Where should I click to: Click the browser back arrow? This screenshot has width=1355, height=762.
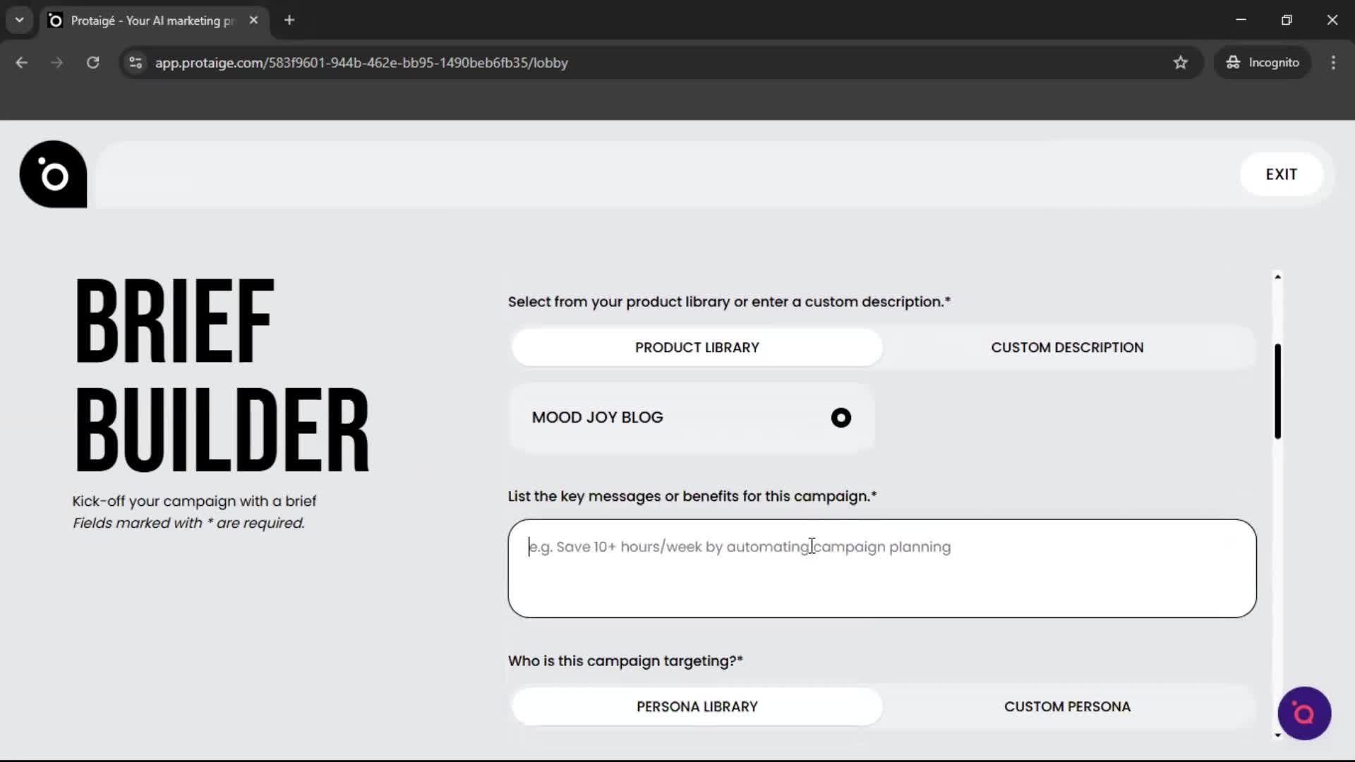(x=21, y=62)
